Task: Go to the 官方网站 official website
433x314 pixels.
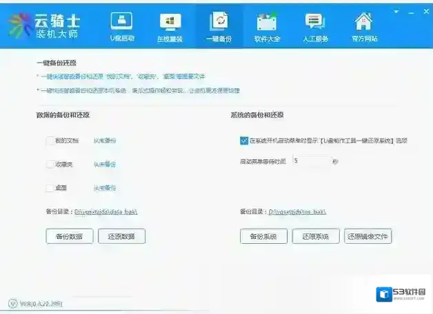Action: 363,26
